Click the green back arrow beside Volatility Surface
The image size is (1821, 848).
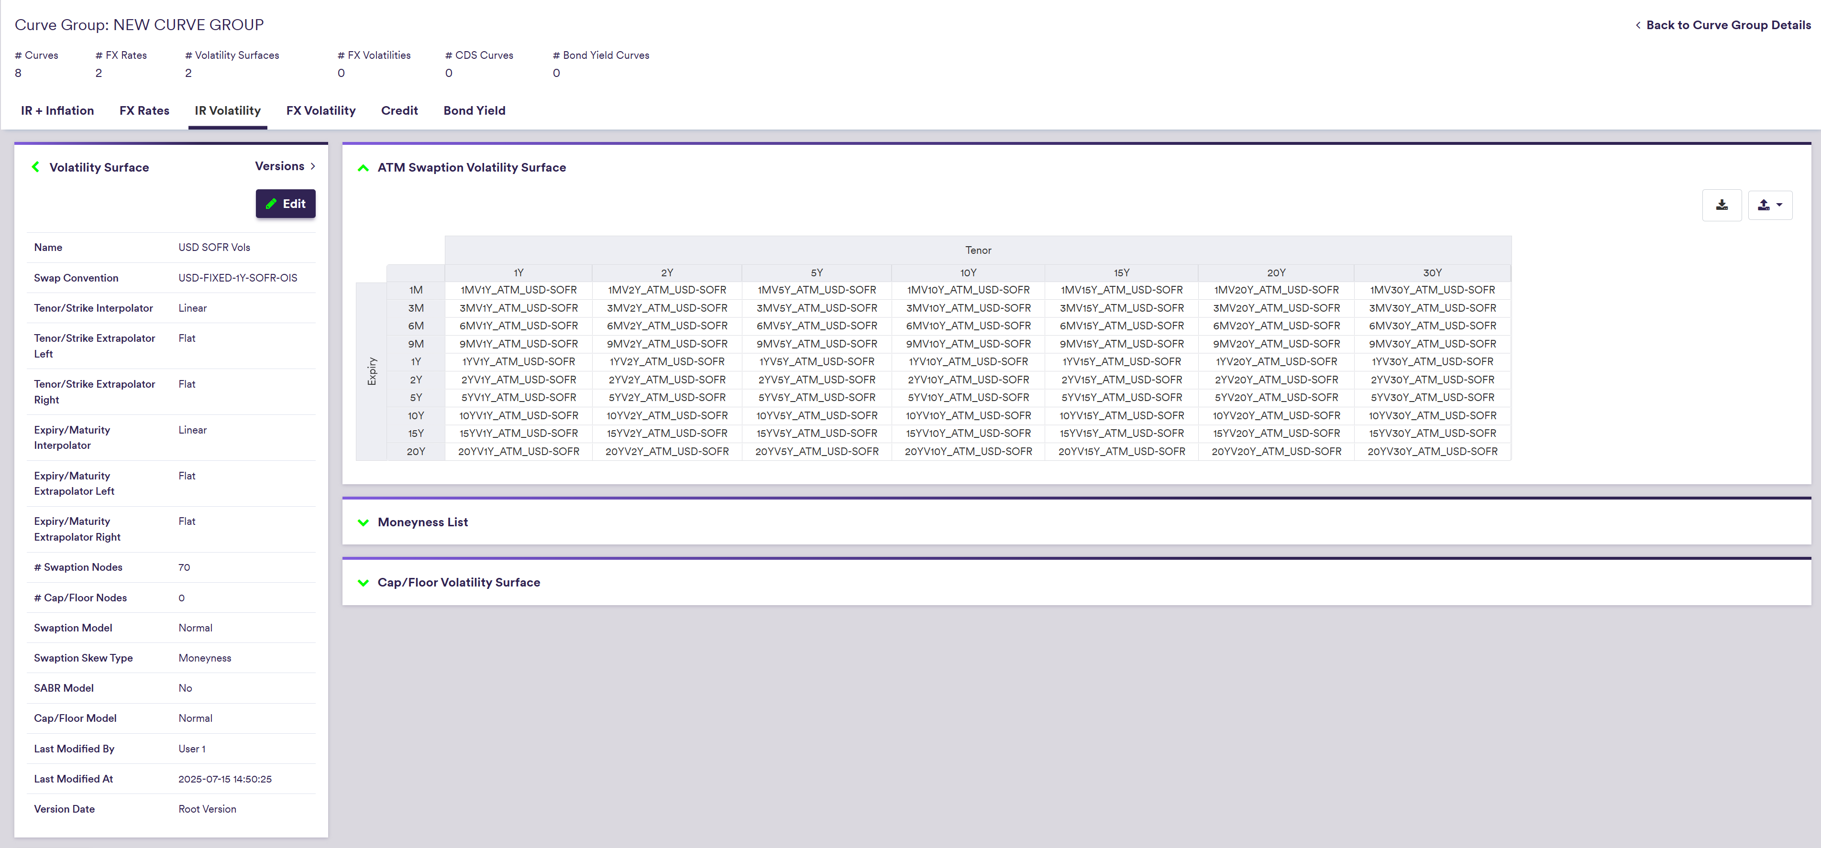35,167
